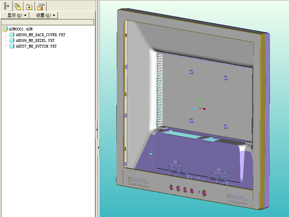Image resolution: width=289 pixels, height=217 pixels.
Task: Select AR599_ME_BEZEL.PRT in tree
Action: pos(35,40)
